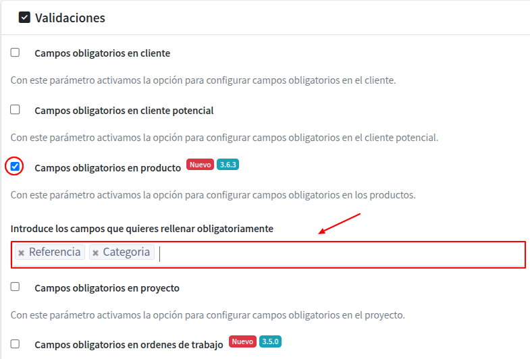The height and width of the screenshot is (359, 530).
Task: Click the 'Campos obligatorios en cliente' label
Action: coord(102,53)
